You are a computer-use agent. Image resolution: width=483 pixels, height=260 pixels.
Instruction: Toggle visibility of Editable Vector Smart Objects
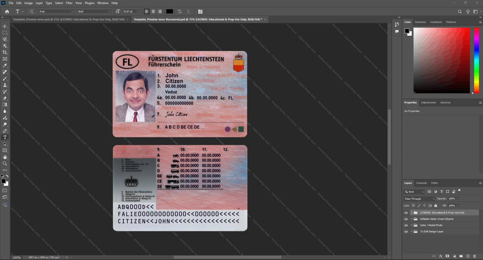click(x=406, y=219)
